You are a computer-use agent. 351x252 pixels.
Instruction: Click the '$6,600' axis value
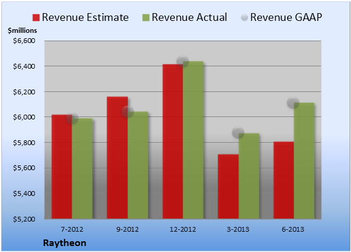pos(24,41)
